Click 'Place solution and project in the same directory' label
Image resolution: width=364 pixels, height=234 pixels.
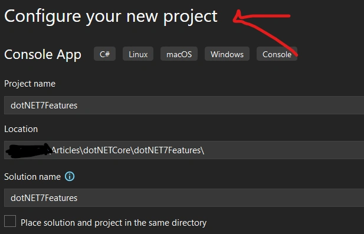coord(113,223)
